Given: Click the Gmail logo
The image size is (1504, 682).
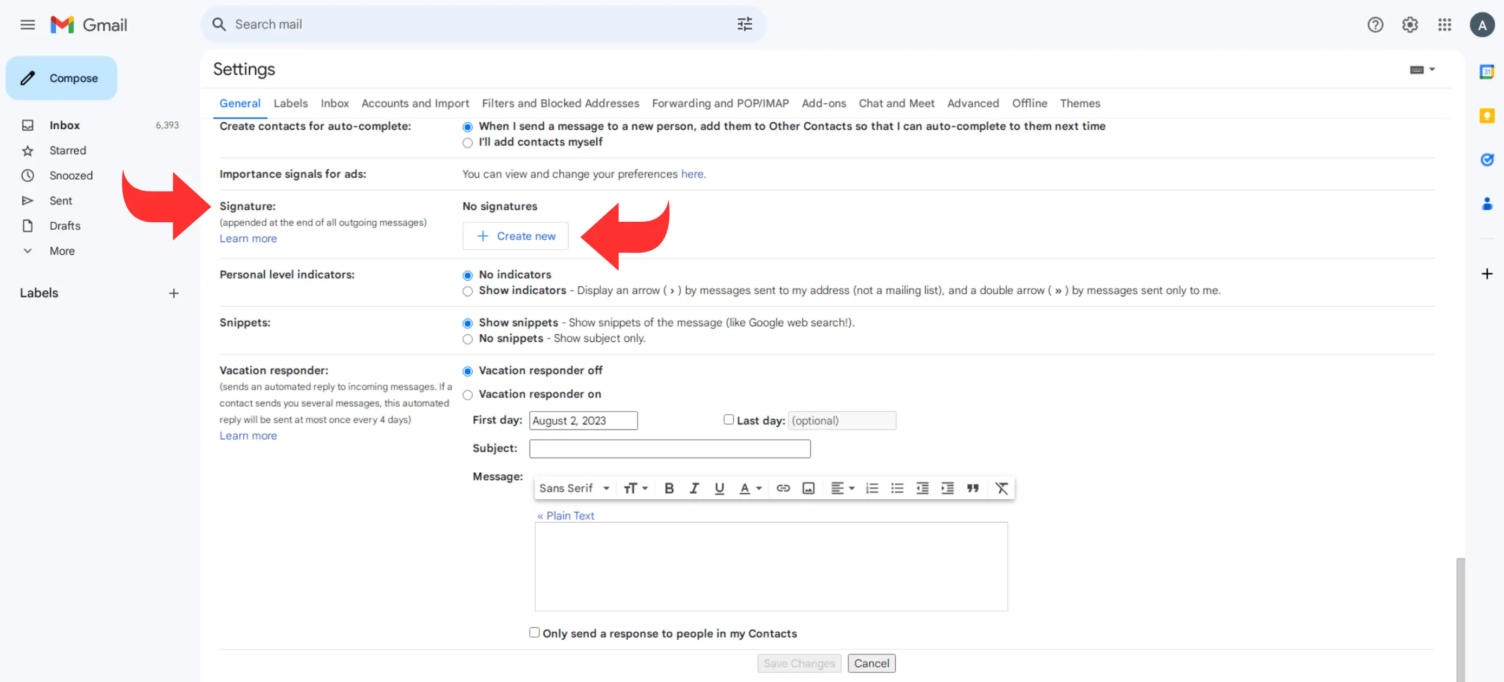Looking at the screenshot, I should (x=89, y=24).
